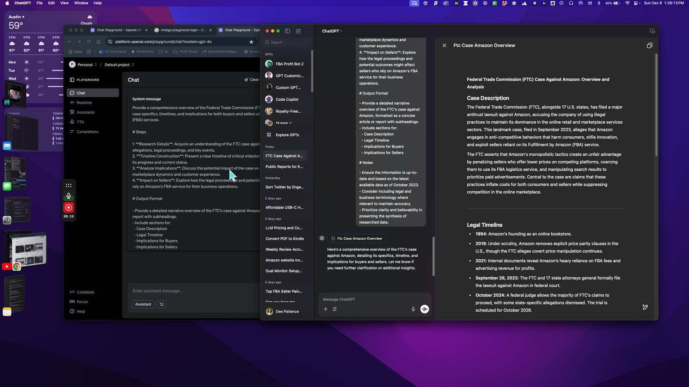Open Personal organization switcher in Playground

pos(84,64)
